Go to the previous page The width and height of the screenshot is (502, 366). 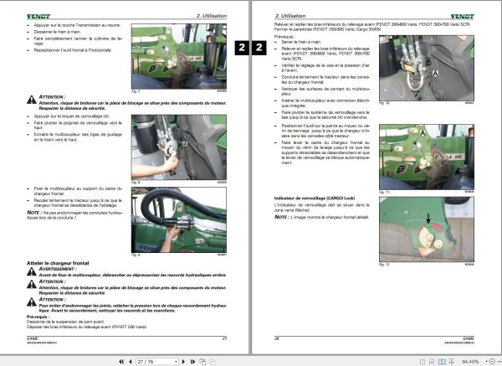pyautogui.click(x=131, y=362)
